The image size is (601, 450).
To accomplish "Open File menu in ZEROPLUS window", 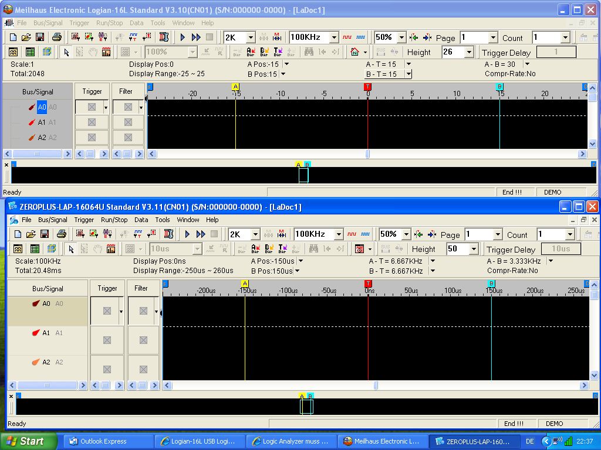I will coord(26,220).
